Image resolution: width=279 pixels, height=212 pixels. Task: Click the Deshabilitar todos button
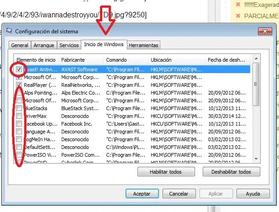[x=232, y=172]
